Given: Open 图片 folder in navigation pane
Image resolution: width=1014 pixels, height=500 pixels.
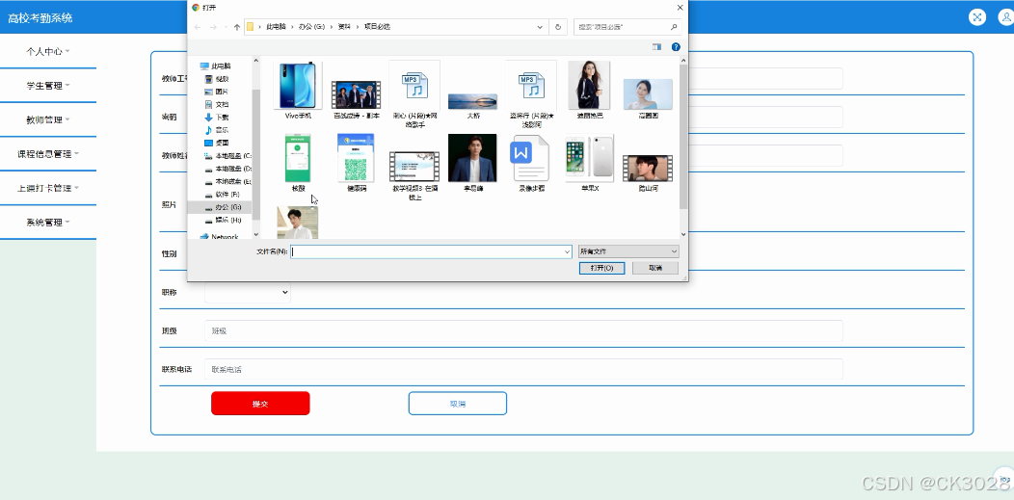Looking at the screenshot, I should (x=217, y=92).
